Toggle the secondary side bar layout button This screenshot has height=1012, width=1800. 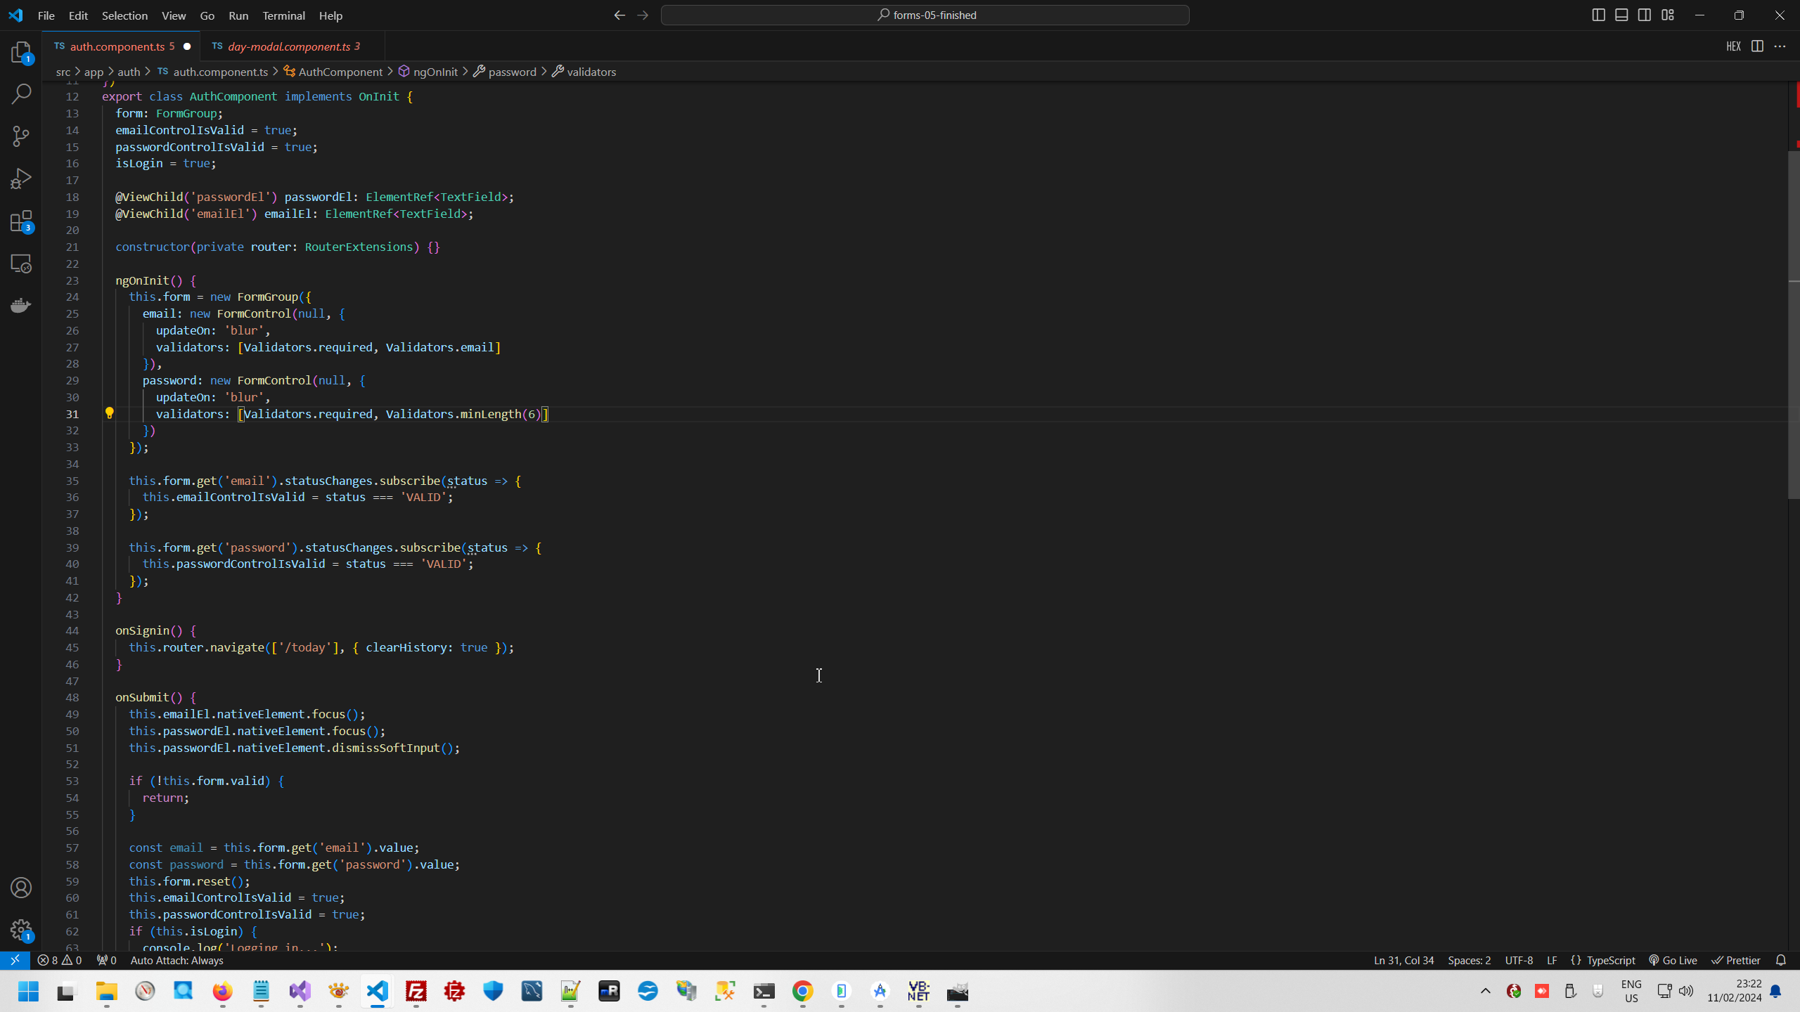[1645, 15]
